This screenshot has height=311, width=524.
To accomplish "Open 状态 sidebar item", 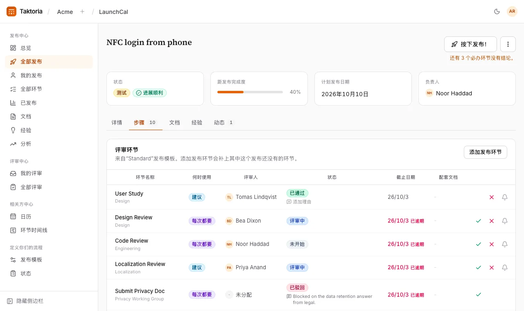I will [x=49, y=273].
